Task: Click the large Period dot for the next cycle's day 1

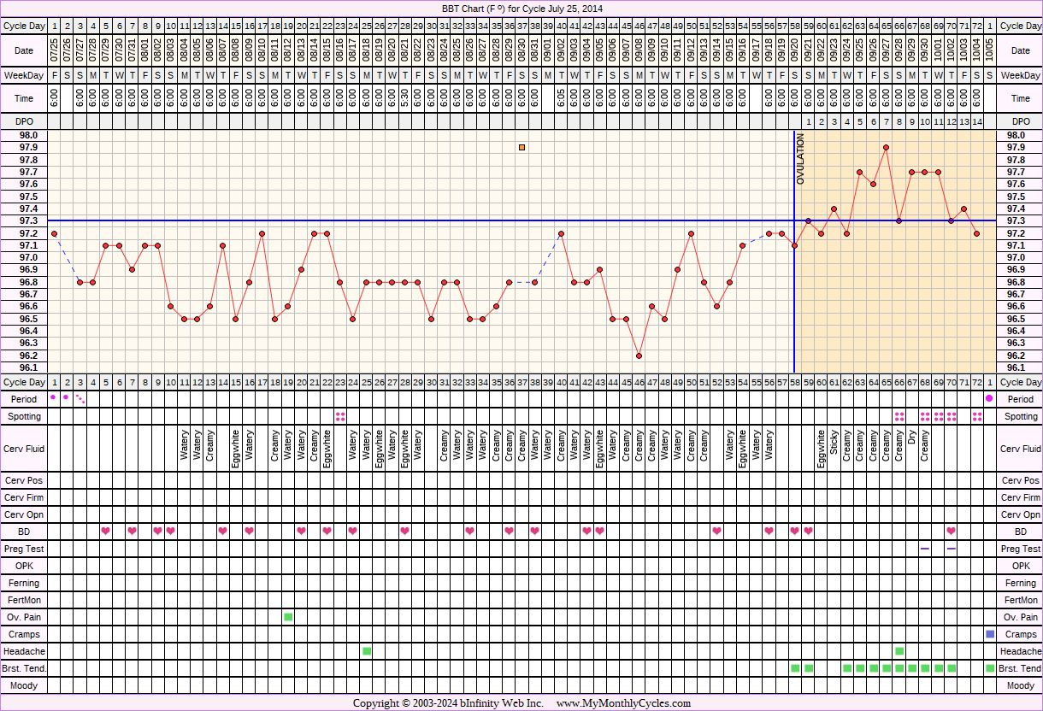Action: point(989,398)
